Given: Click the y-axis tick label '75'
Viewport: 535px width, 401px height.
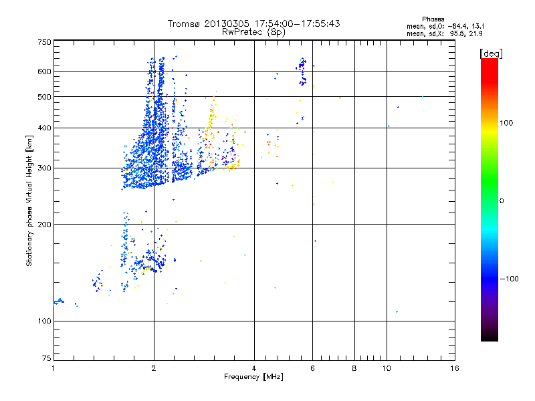Looking at the screenshot, I should [47, 358].
